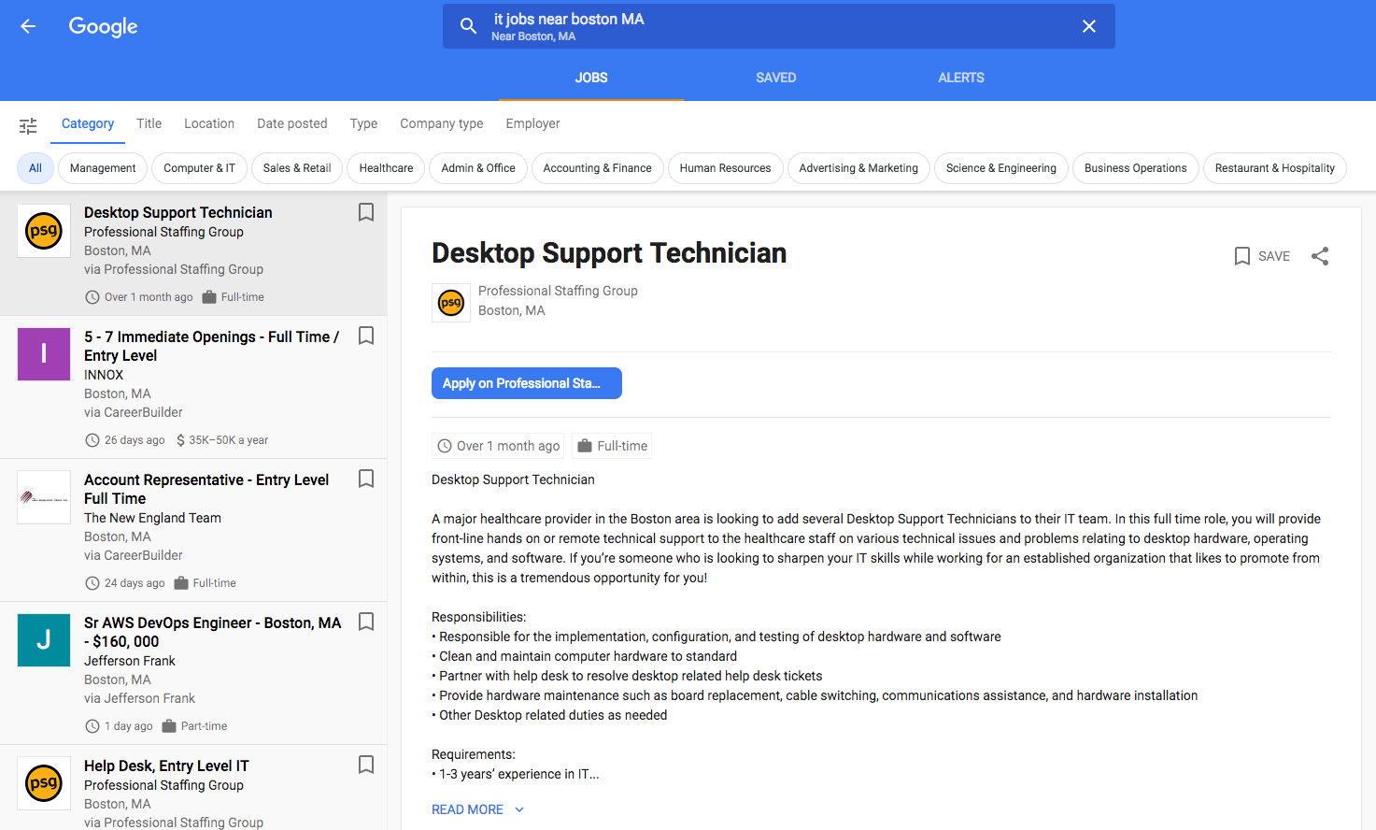The image size is (1376, 830).
Task: Open the Company type filter
Action: click(441, 123)
